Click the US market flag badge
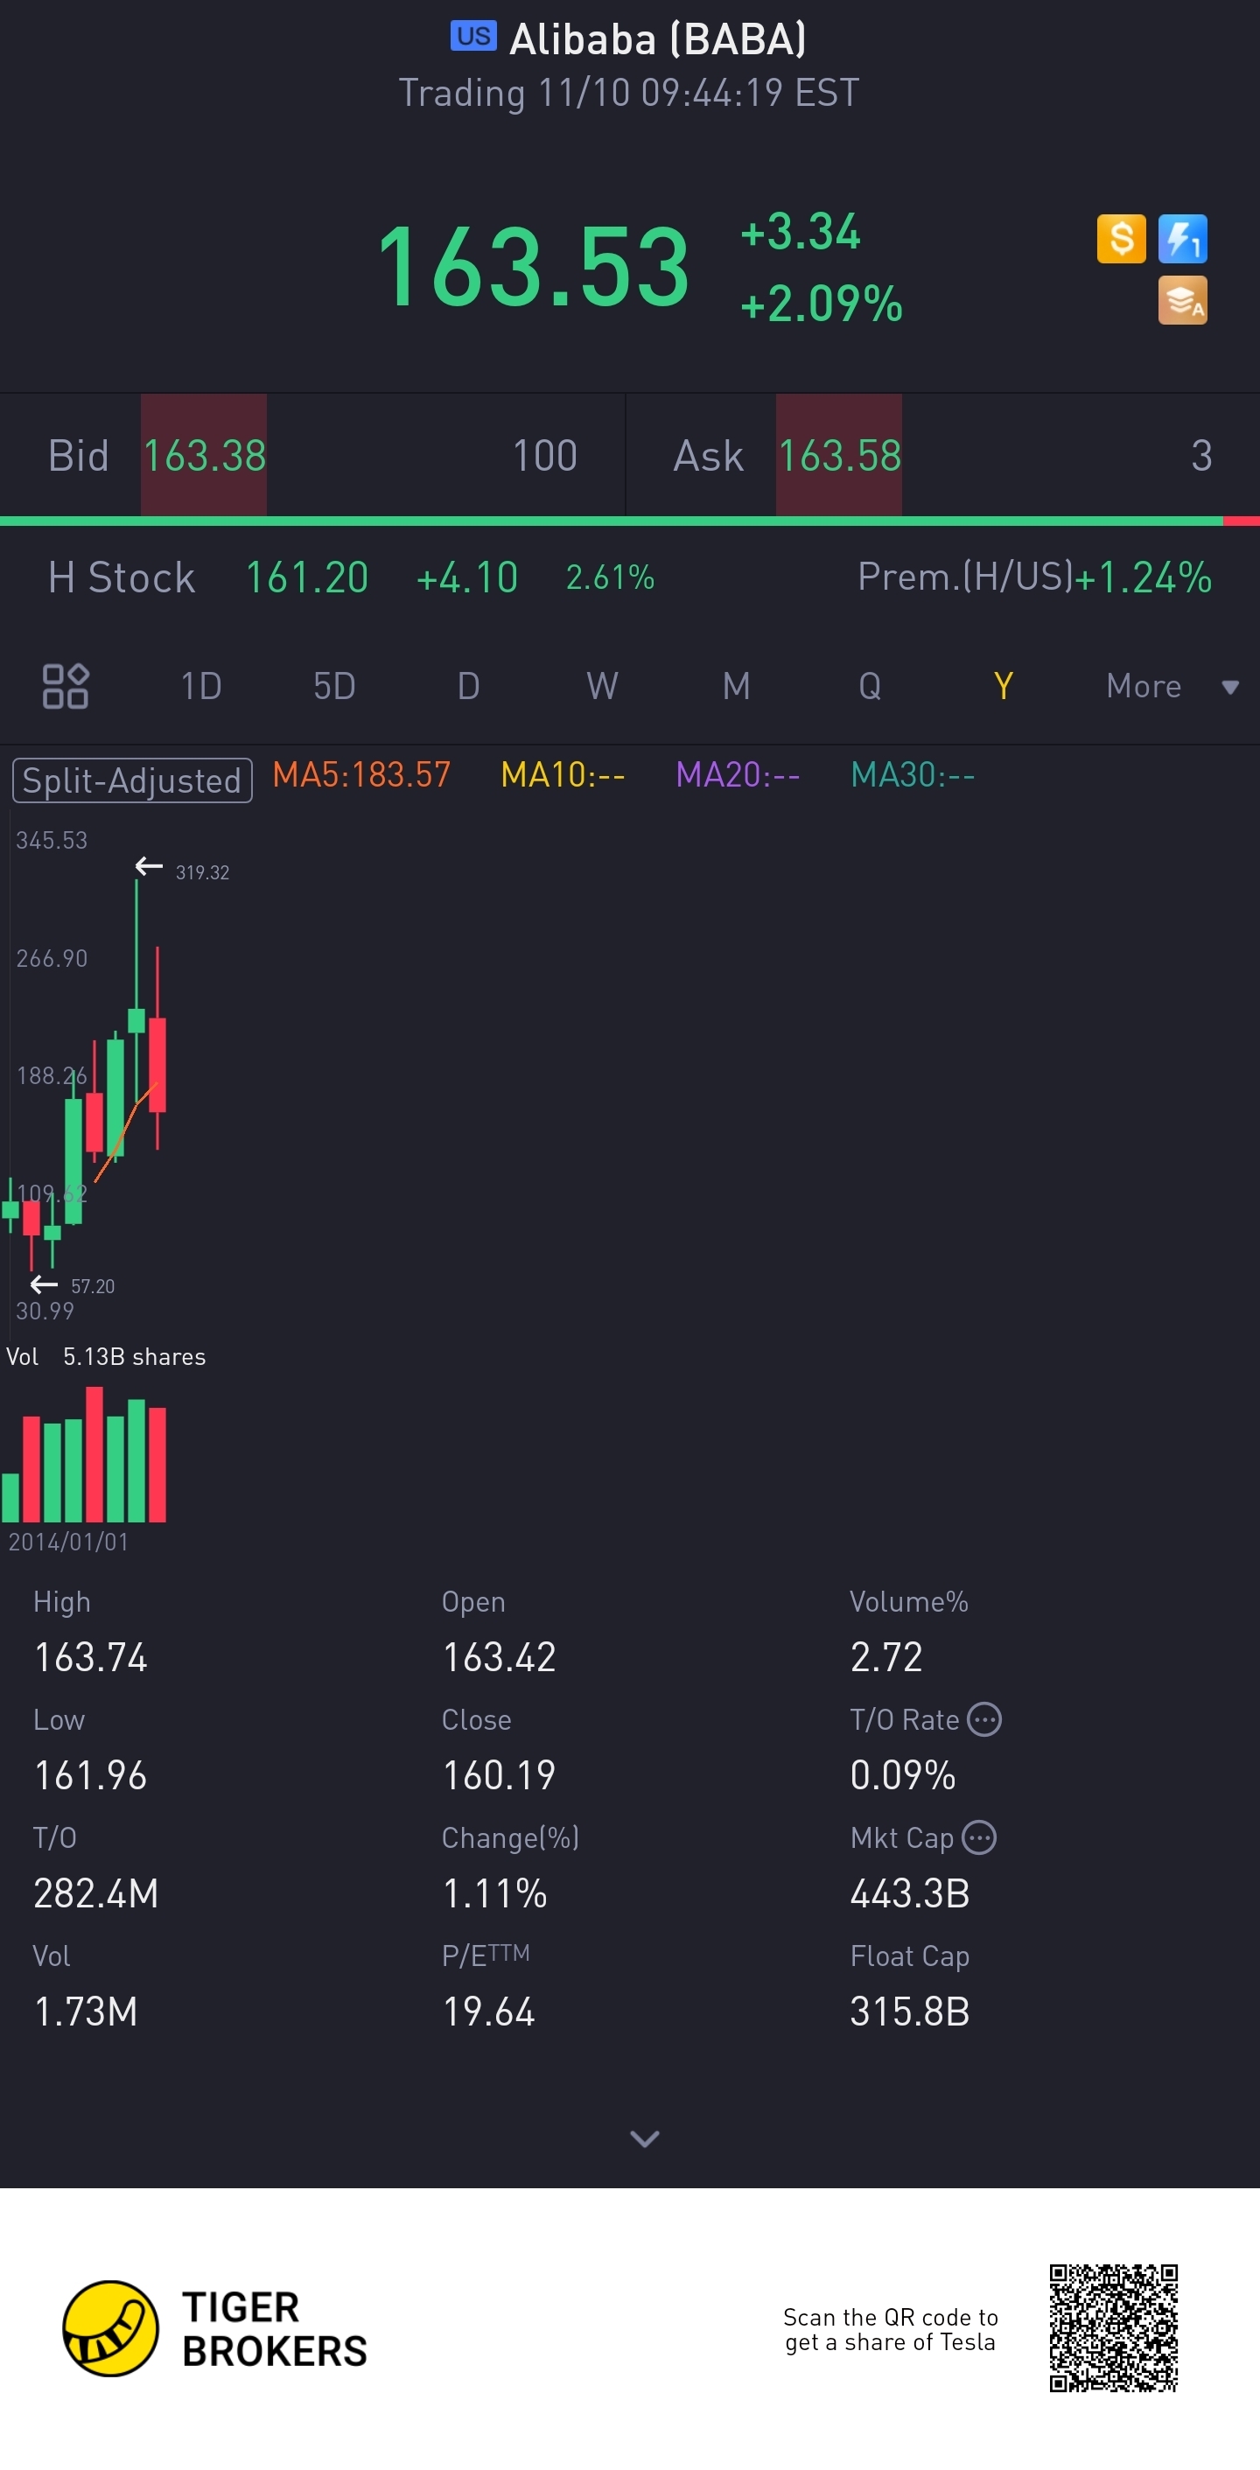This screenshot has width=1260, height=2470. pos(472,37)
